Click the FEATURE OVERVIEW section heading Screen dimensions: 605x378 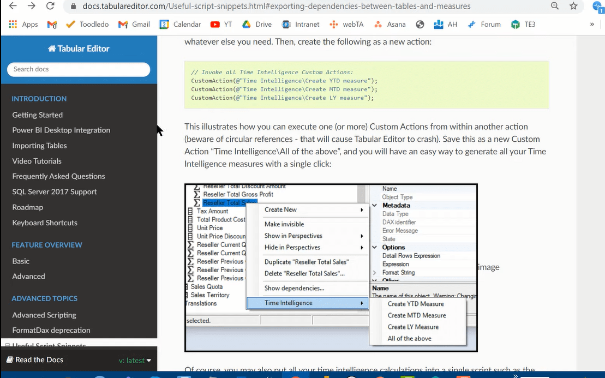[47, 245]
